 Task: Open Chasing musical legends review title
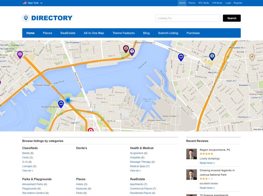pyautogui.click(x=217, y=173)
